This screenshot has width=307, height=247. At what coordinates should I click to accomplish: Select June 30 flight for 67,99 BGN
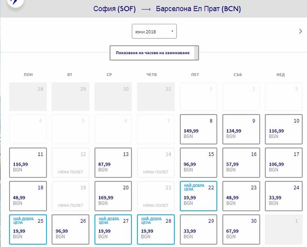click(241, 229)
